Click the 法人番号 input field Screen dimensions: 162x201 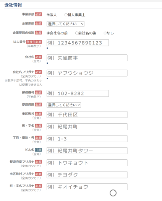(78, 43)
